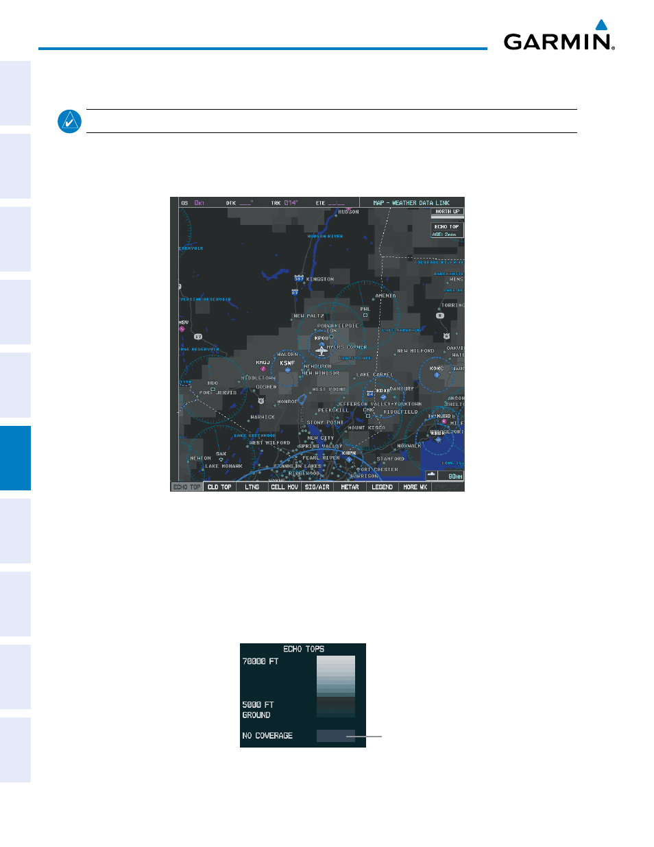Click the PEEKSKILL city label
This screenshot has width=654, height=847.
(333, 409)
